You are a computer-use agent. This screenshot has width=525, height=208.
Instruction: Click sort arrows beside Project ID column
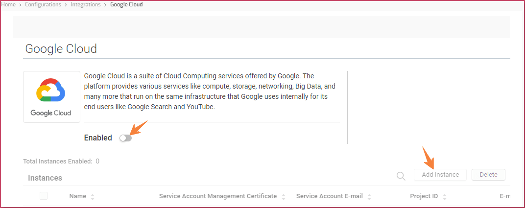coord(444,197)
